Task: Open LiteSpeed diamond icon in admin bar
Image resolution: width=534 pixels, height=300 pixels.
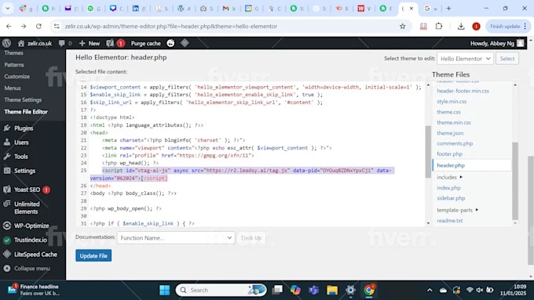Action: [x=185, y=43]
